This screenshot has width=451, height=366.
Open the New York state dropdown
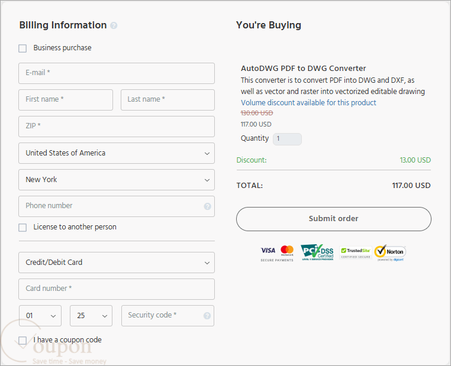coord(117,180)
